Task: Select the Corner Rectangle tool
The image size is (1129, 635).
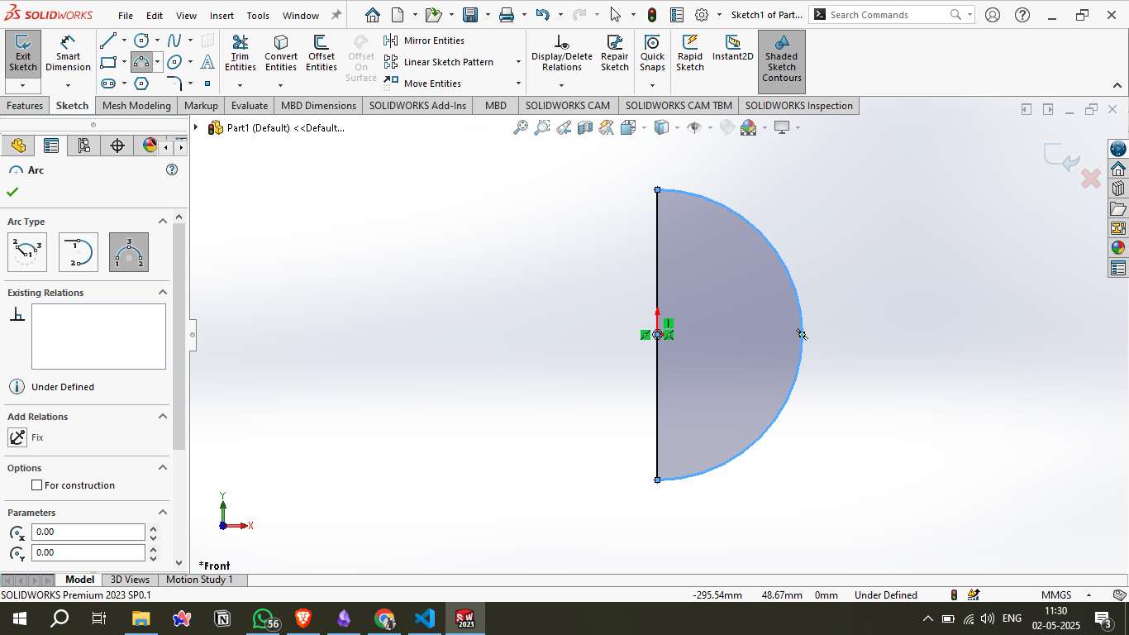Action: coord(107,62)
